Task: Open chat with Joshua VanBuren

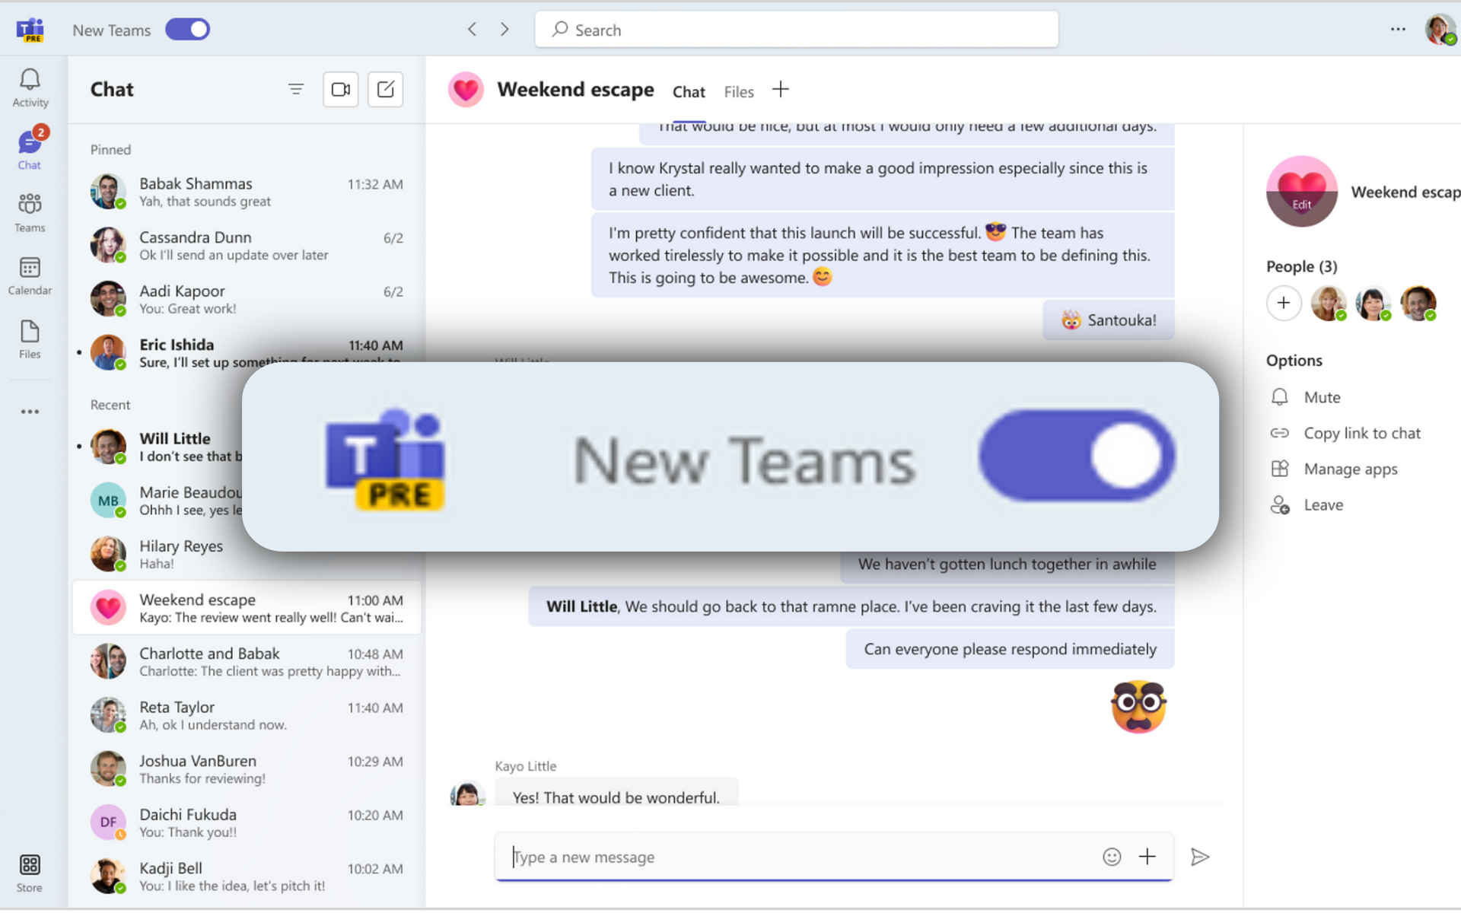Action: pos(247,769)
